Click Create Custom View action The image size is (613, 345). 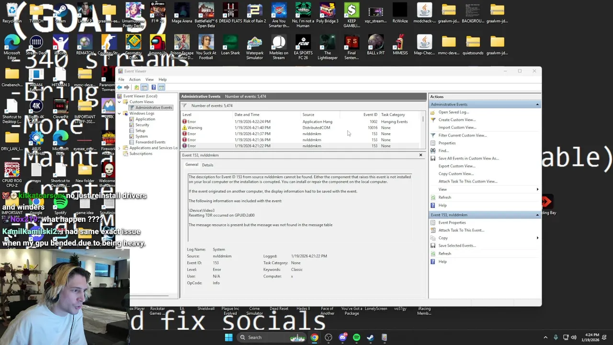(x=457, y=120)
